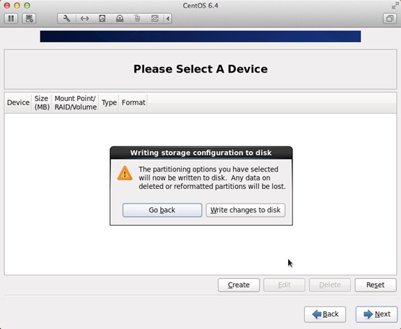Toggle full screen arrows in title bar
Image resolution: width=401 pixels, height=329 pixels.
pos(395,6)
